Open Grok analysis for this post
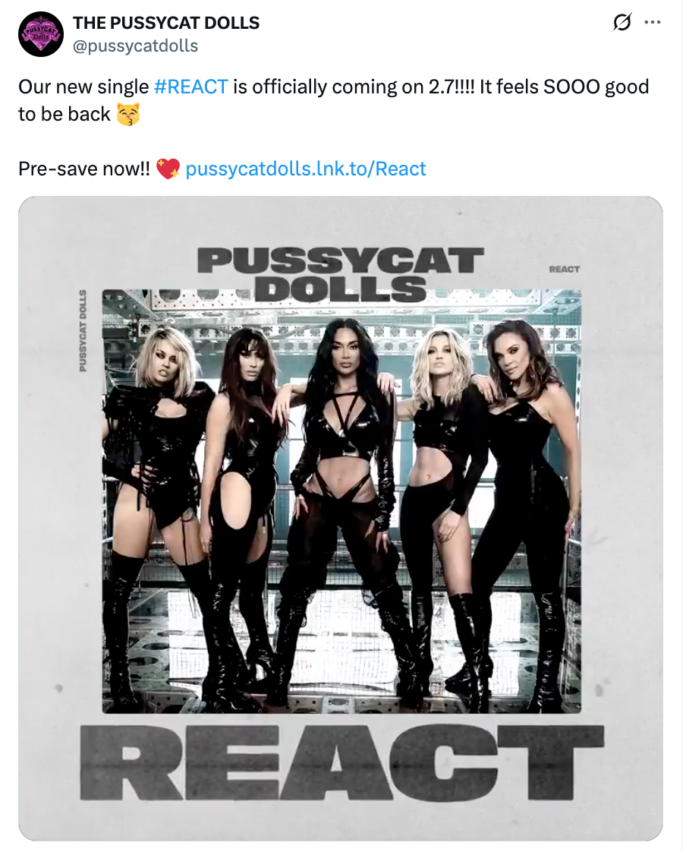This screenshot has height=852, width=686. pos(621,22)
